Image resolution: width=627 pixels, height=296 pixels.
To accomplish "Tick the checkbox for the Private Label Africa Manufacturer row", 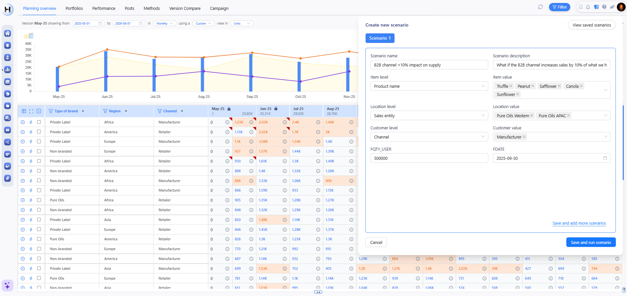I will (x=39, y=122).
